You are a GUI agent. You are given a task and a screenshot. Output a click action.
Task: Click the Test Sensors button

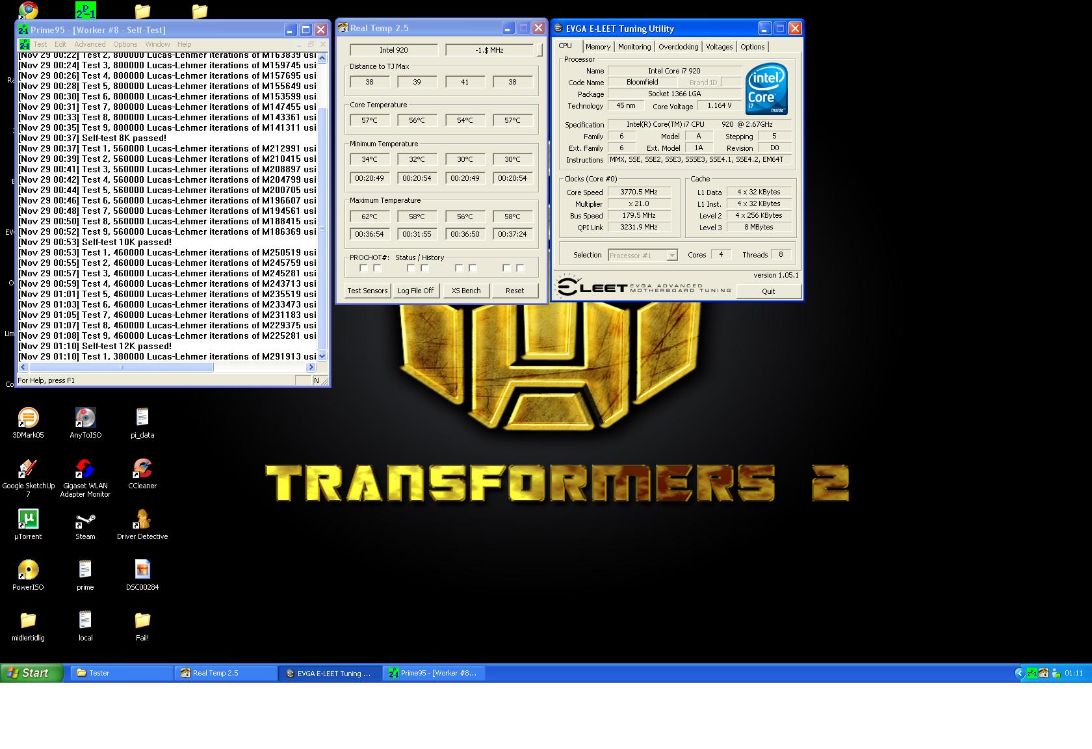[367, 291]
